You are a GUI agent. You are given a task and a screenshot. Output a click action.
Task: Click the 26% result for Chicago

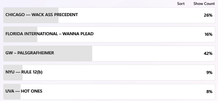point(208,15)
